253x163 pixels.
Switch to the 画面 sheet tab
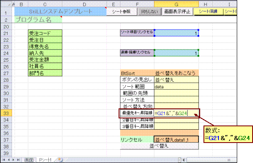29,160
